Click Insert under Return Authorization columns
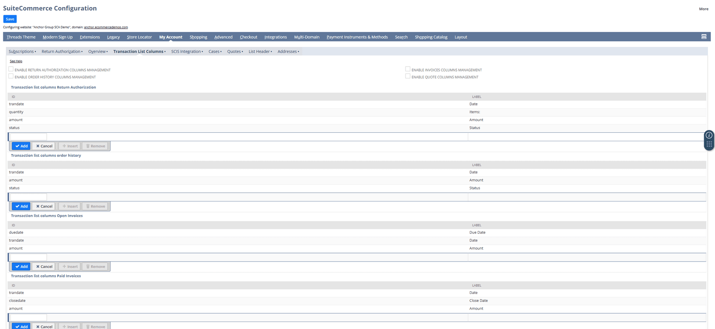The image size is (715, 329). (70, 146)
